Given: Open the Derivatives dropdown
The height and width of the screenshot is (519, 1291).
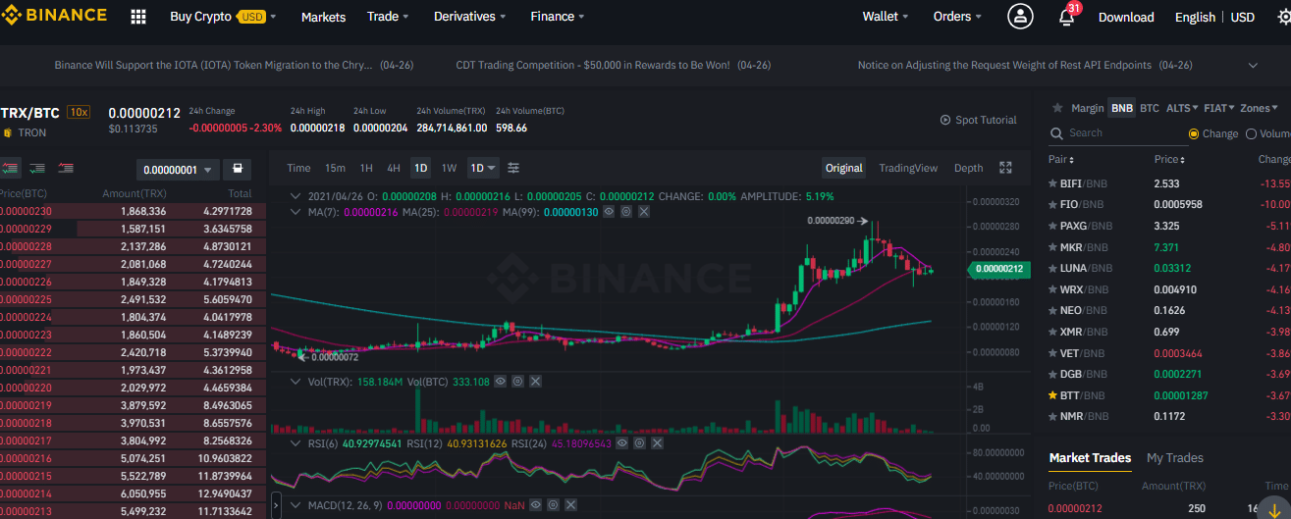Looking at the screenshot, I should tap(470, 17).
